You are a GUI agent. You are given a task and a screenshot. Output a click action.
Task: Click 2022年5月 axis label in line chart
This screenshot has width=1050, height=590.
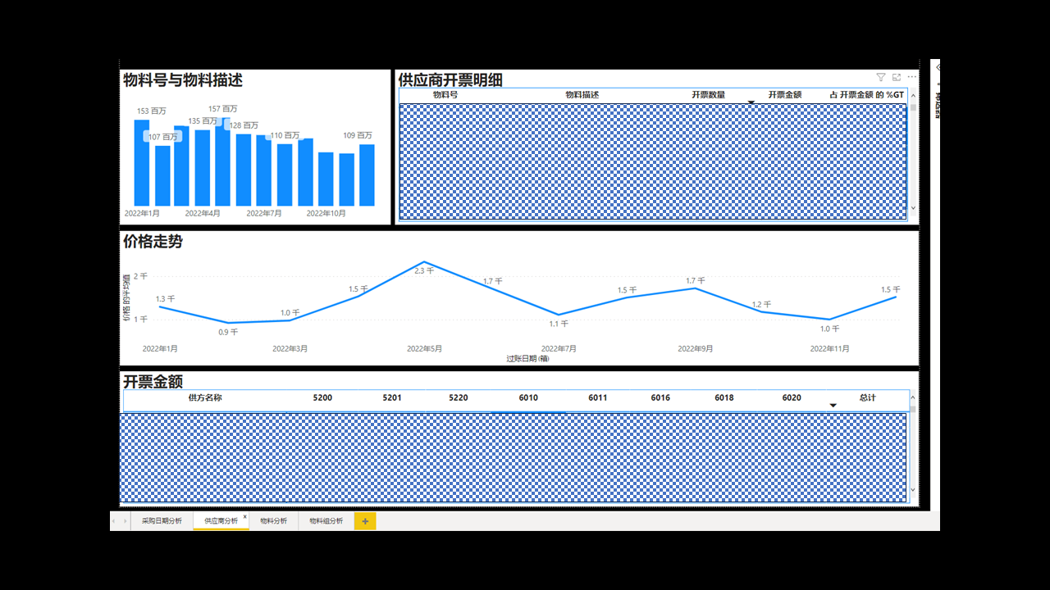coord(425,349)
